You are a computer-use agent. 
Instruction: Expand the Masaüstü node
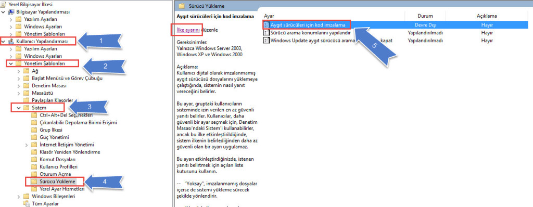pyautogui.click(x=19, y=93)
